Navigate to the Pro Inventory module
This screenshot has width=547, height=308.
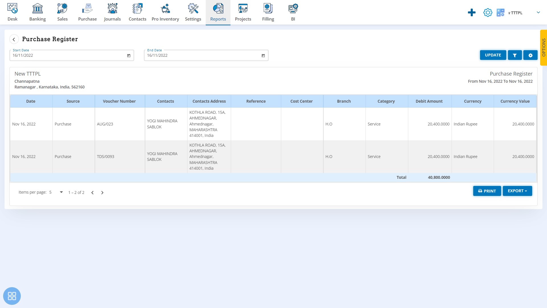[x=165, y=13]
